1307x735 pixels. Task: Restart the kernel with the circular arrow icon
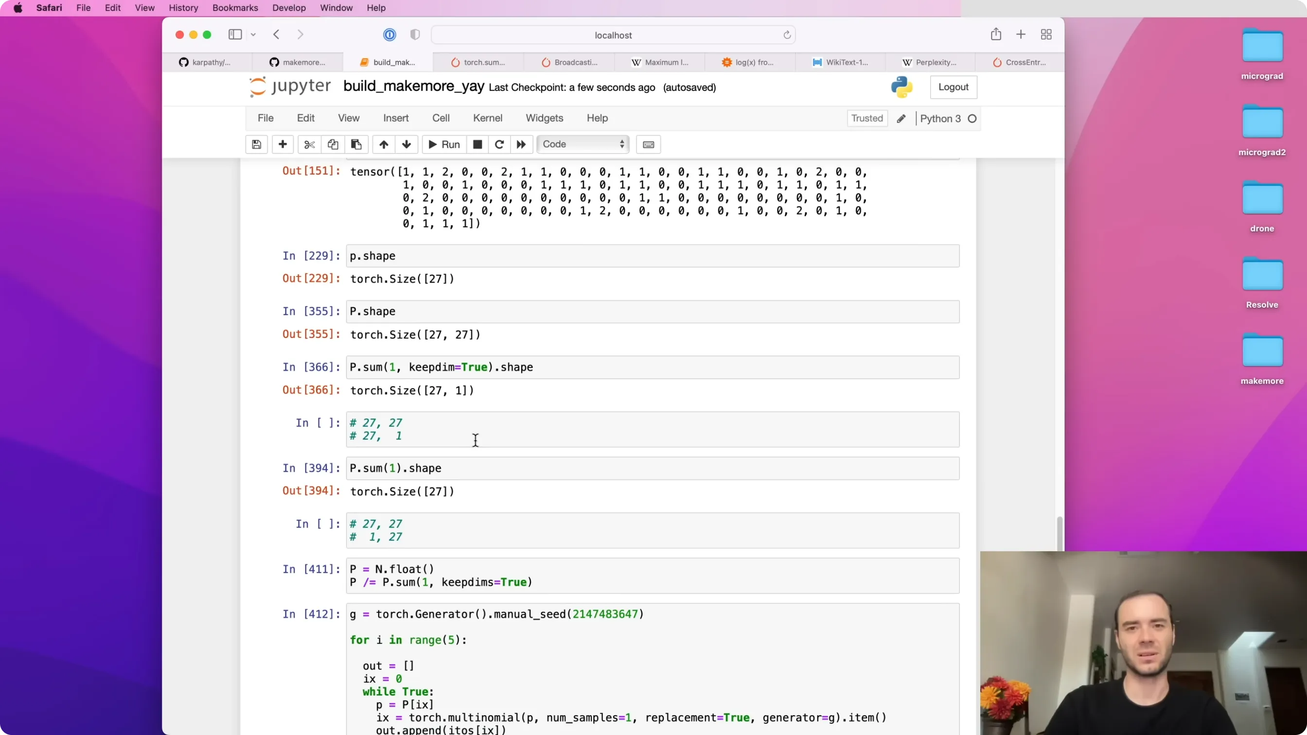tap(499, 144)
